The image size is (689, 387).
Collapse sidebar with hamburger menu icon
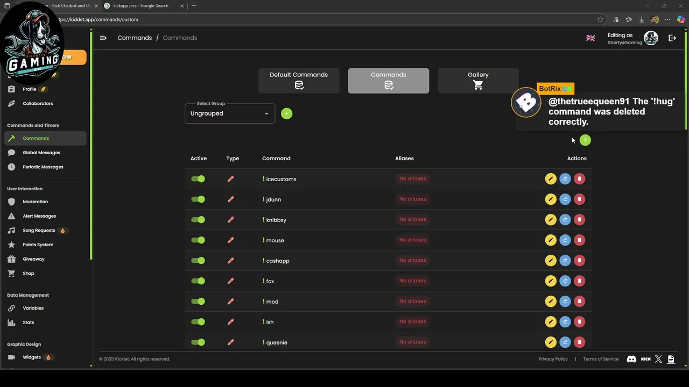[103, 38]
